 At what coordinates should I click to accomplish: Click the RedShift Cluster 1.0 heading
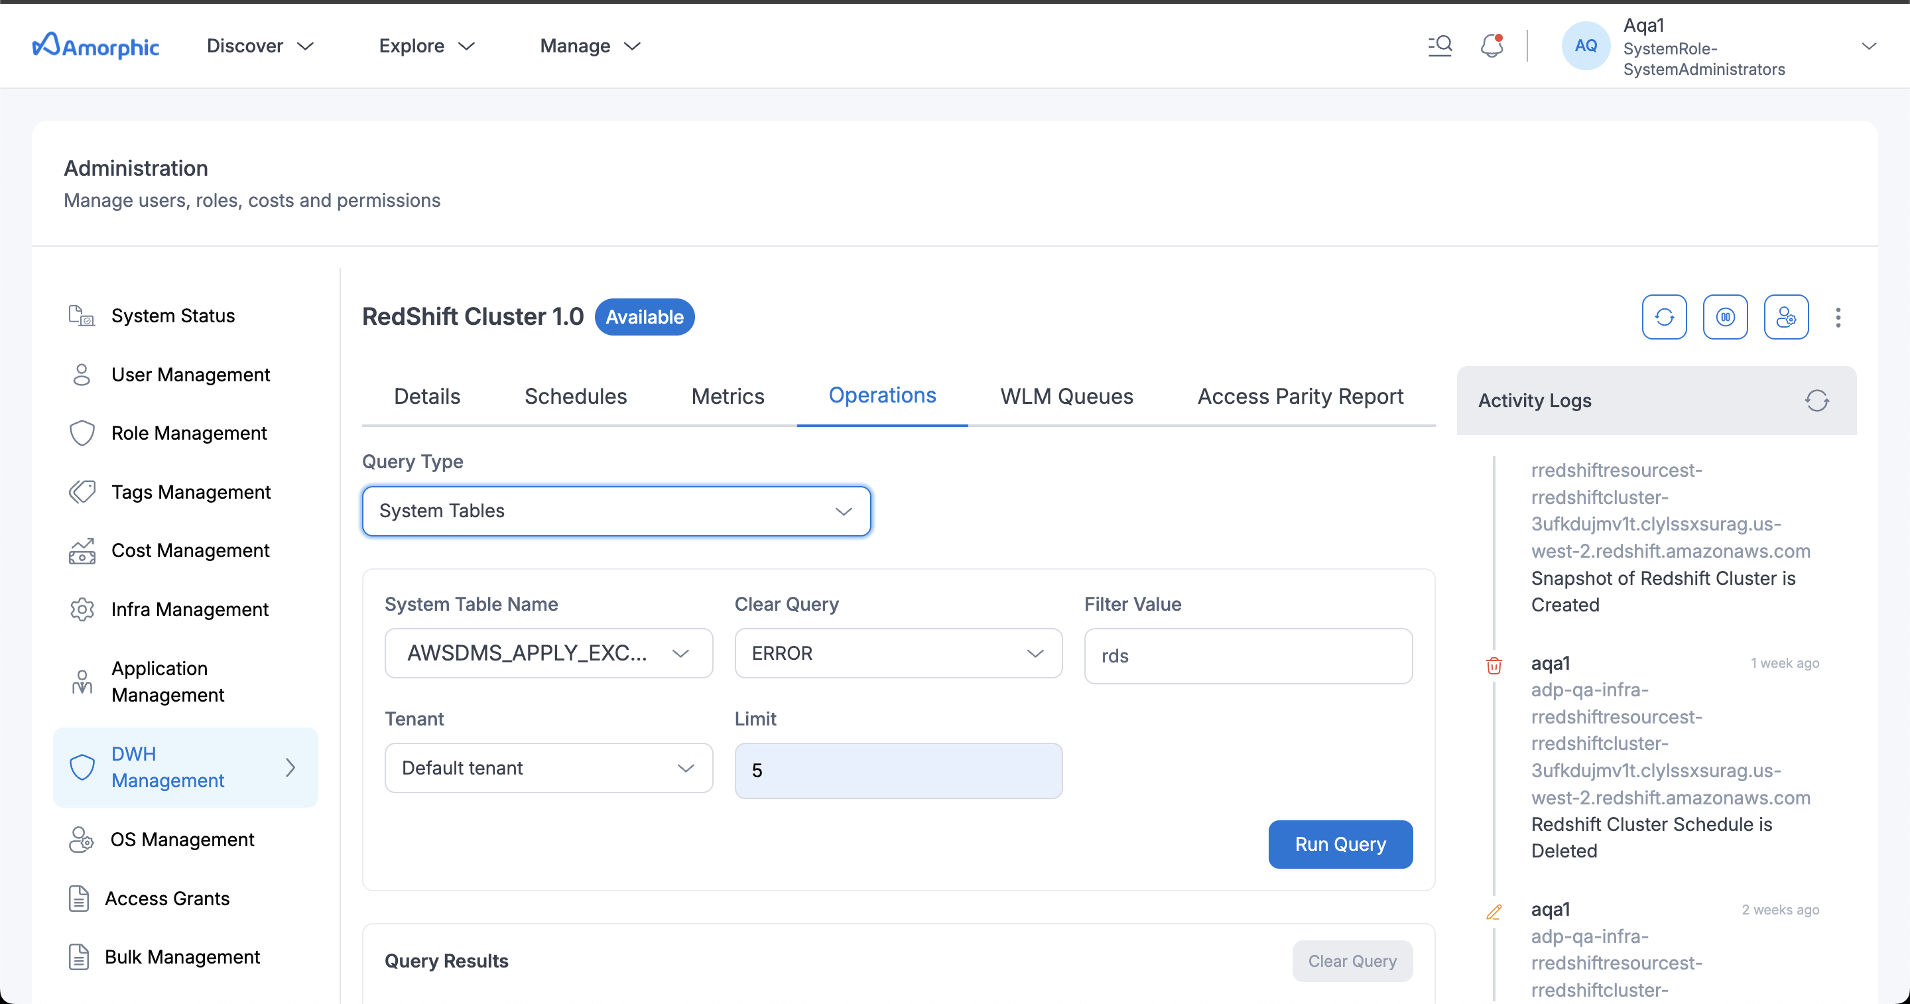click(473, 316)
